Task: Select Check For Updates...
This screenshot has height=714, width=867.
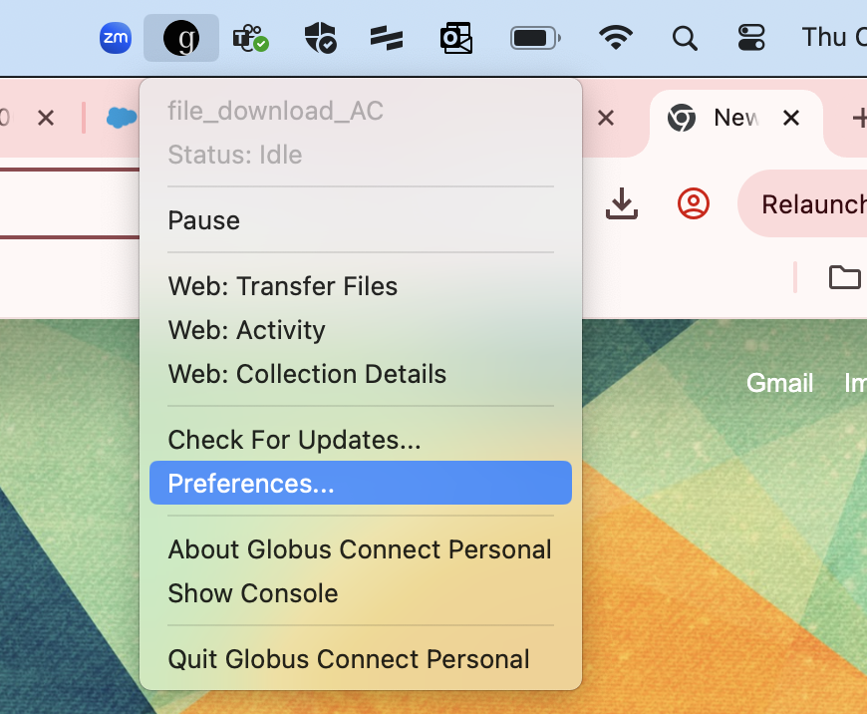Action: pos(361,440)
